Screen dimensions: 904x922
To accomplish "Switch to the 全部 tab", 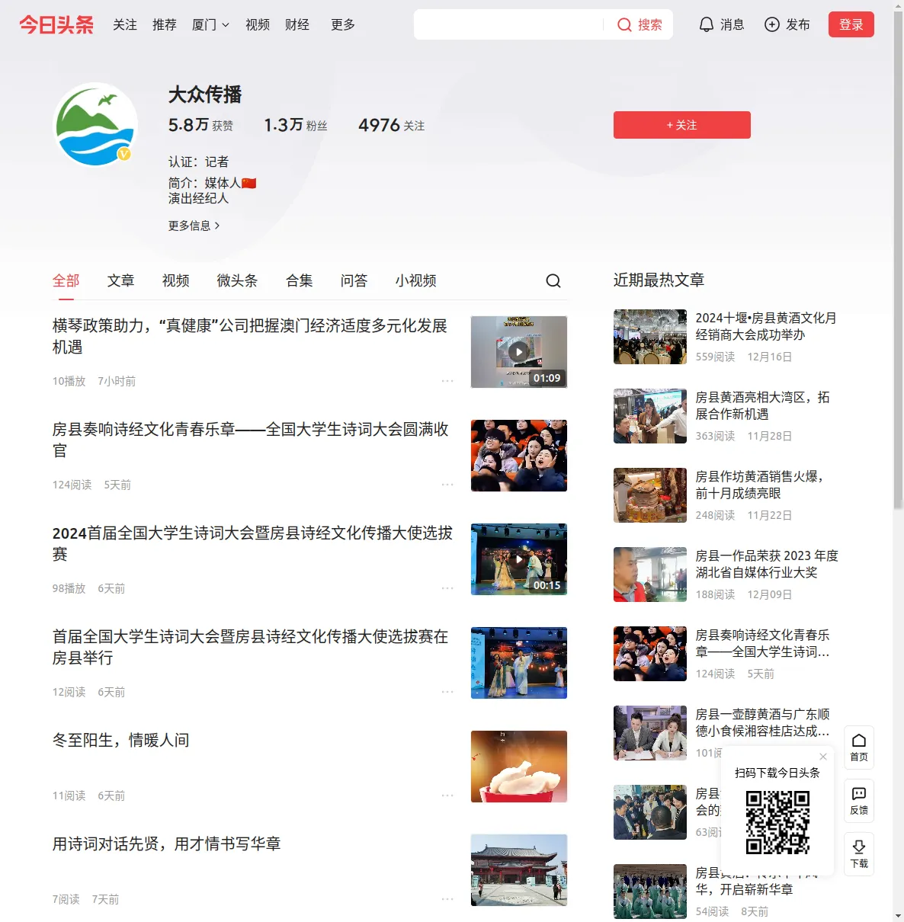I will tap(66, 280).
